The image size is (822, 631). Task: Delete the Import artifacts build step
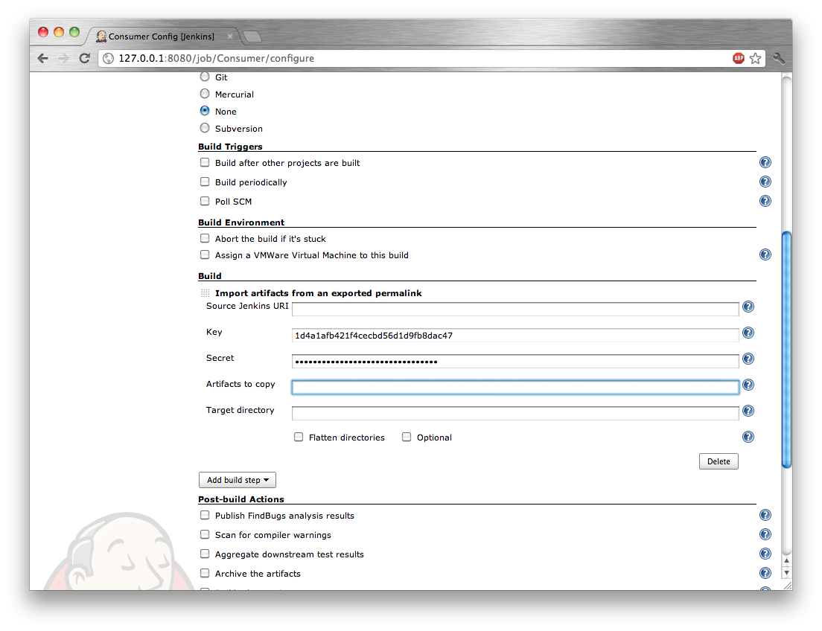point(719,461)
